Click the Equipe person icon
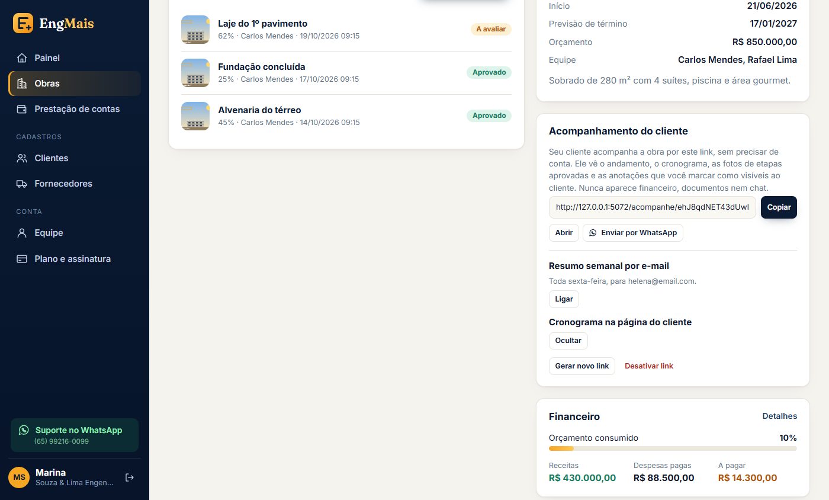 tap(22, 233)
